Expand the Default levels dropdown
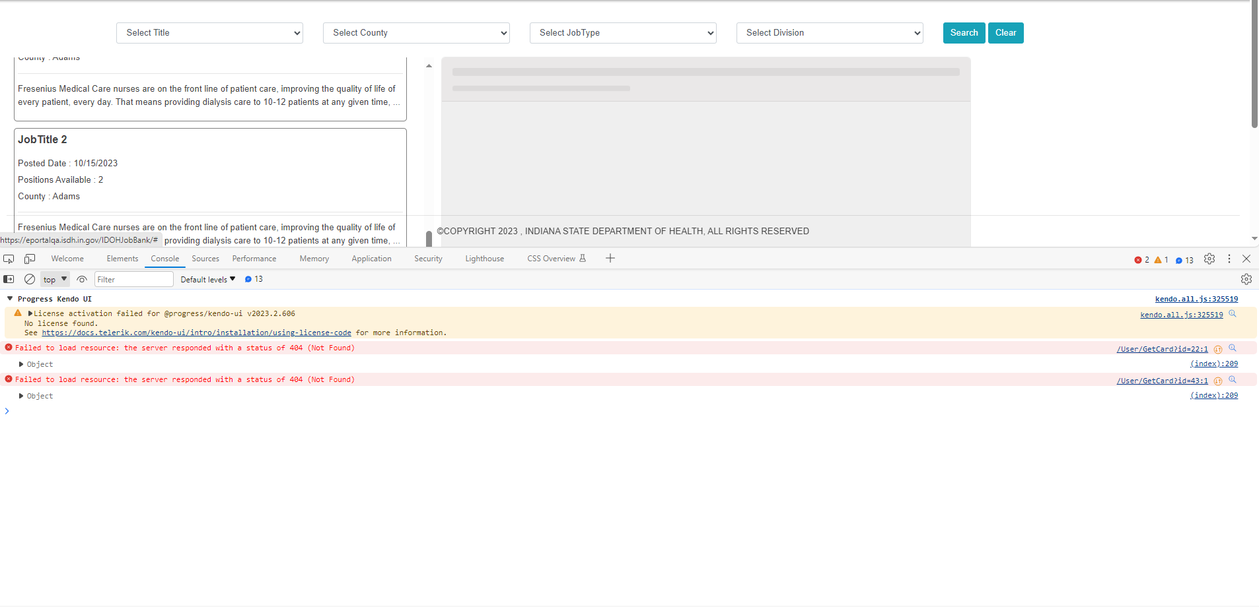 coord(207,279)
